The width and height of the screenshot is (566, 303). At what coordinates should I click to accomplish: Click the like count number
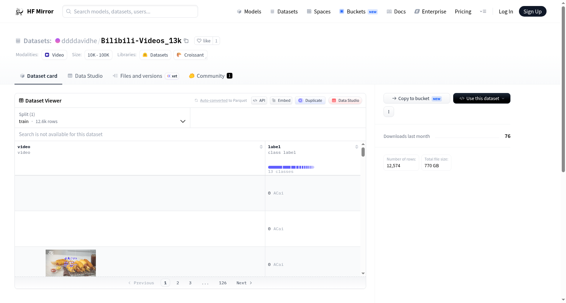pyautogui.click(x=216, y=41)
